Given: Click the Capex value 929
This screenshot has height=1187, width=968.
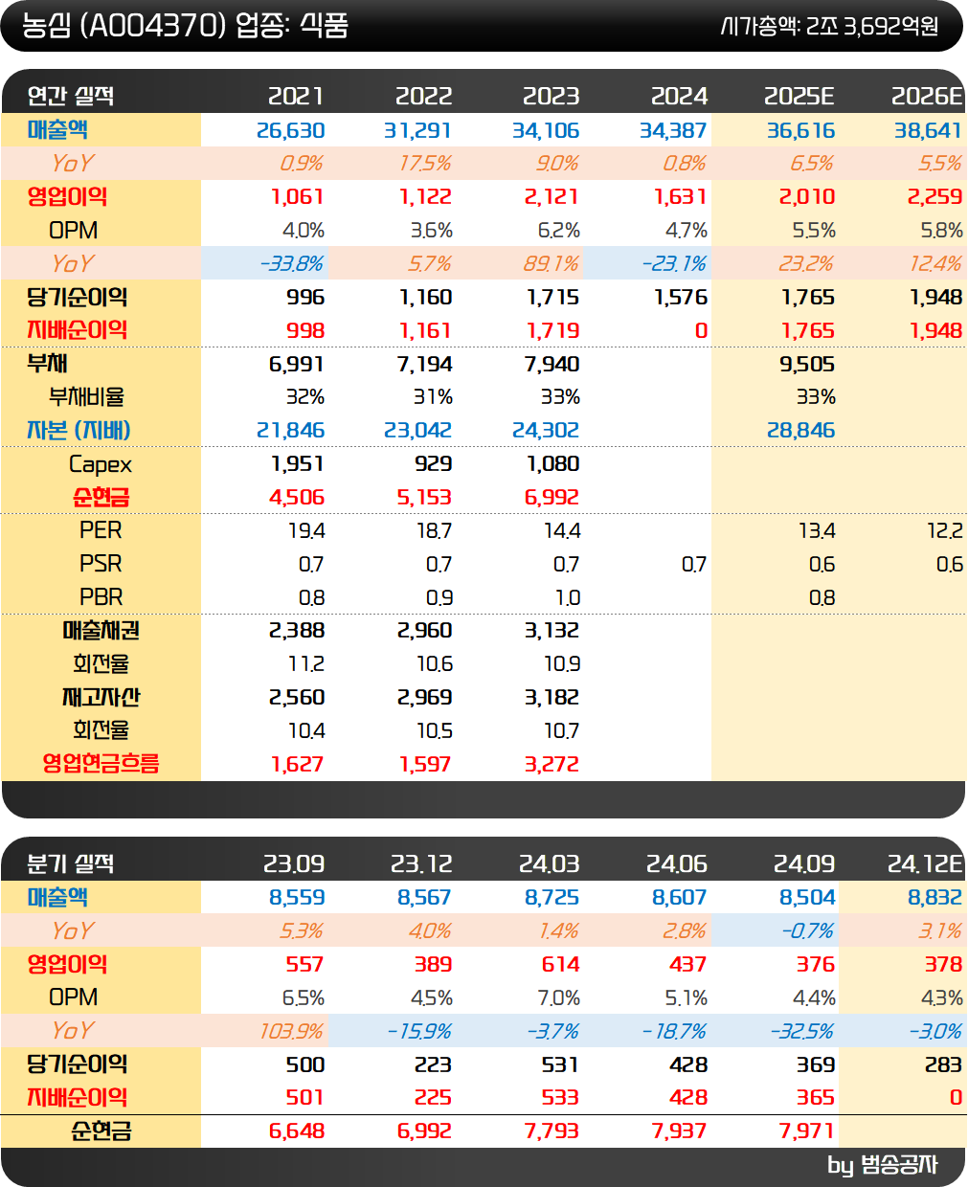Looking at the screenshot, I should (x=434, y=463).
